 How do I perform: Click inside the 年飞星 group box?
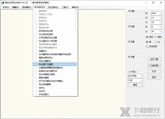[x=135, y=17]
